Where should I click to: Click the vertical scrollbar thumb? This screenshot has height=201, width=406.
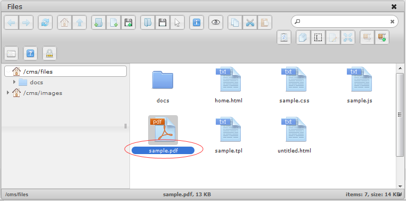400,115
